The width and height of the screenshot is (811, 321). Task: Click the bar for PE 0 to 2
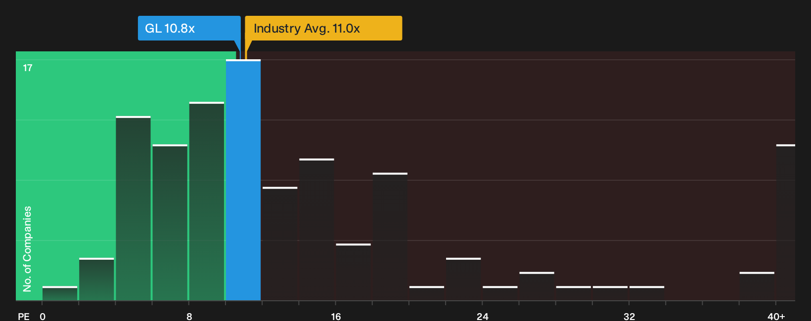[60, 293]
